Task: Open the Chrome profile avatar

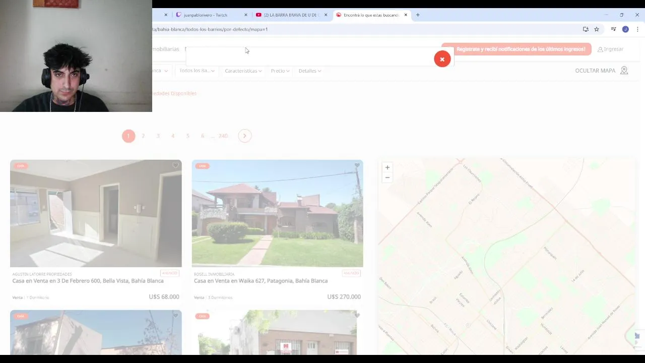Action: click(625, 29)
